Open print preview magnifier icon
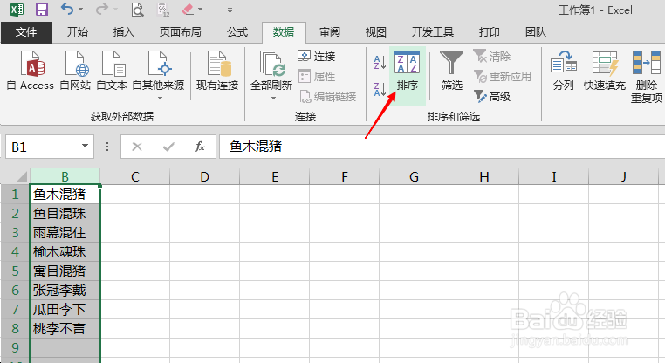 137,10
